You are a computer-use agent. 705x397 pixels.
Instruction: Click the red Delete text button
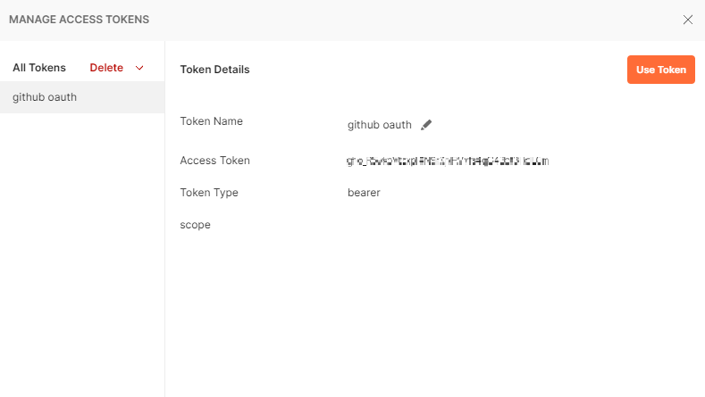point(106,68)
